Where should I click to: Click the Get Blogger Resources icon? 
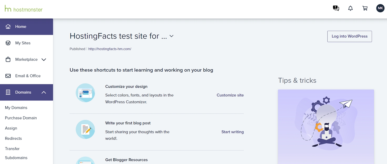[x=85, y=160]
